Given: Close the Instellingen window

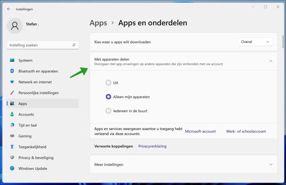Looking at the screenshot, I should tap(278, 7).
